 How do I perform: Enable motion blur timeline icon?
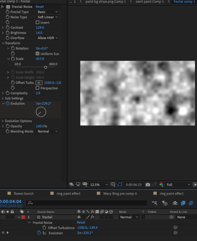coord(191,203)
